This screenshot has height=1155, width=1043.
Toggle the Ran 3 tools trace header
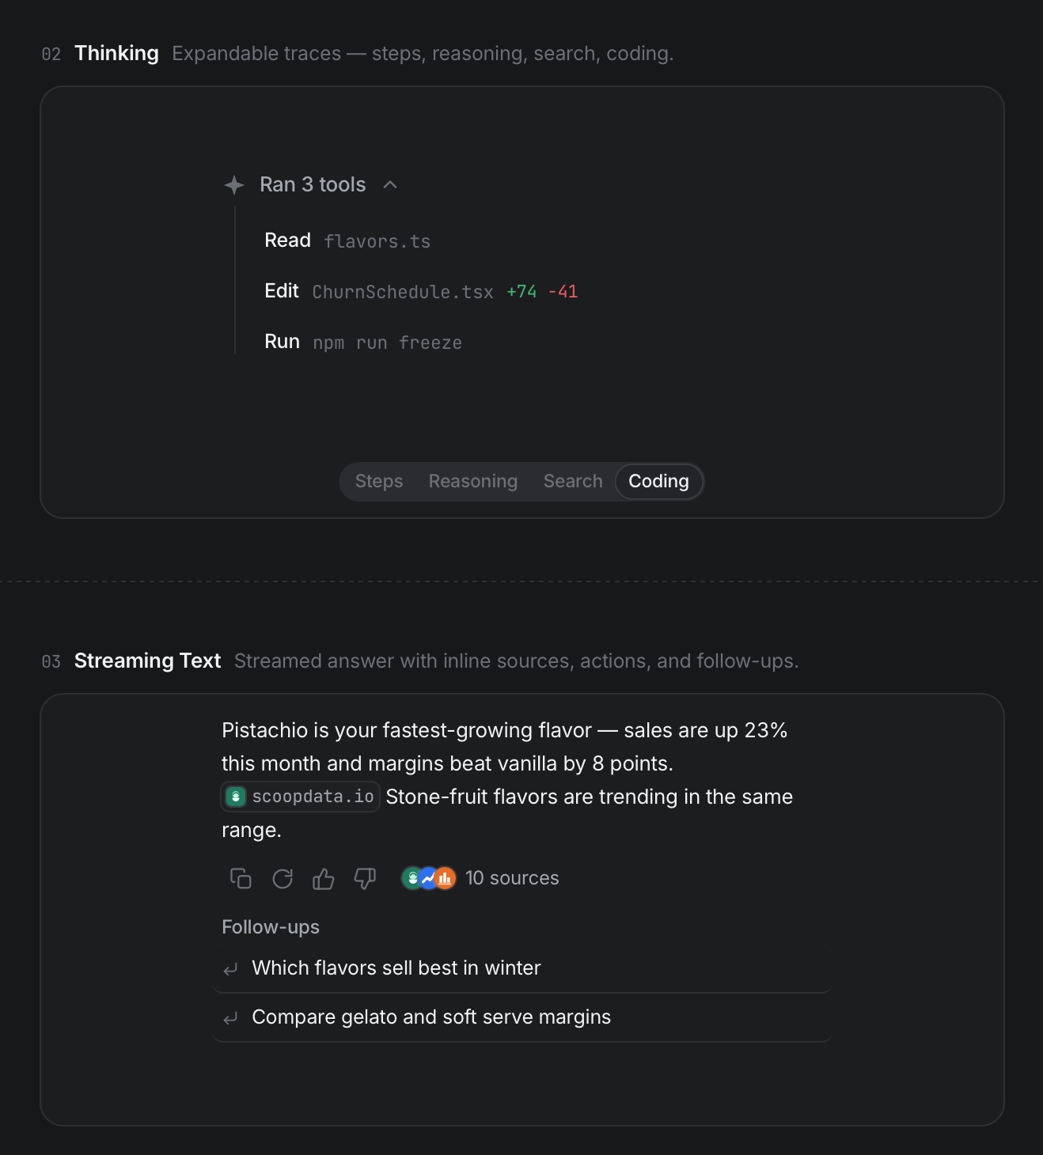[311, 185]
